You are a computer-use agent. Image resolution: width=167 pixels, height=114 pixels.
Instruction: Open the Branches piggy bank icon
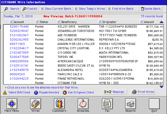coord(83,104)
